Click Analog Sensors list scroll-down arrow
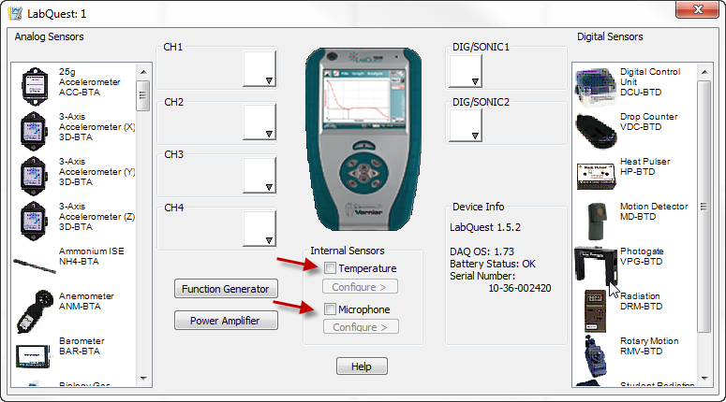This screenshot has width=726, height=402. 143,379
